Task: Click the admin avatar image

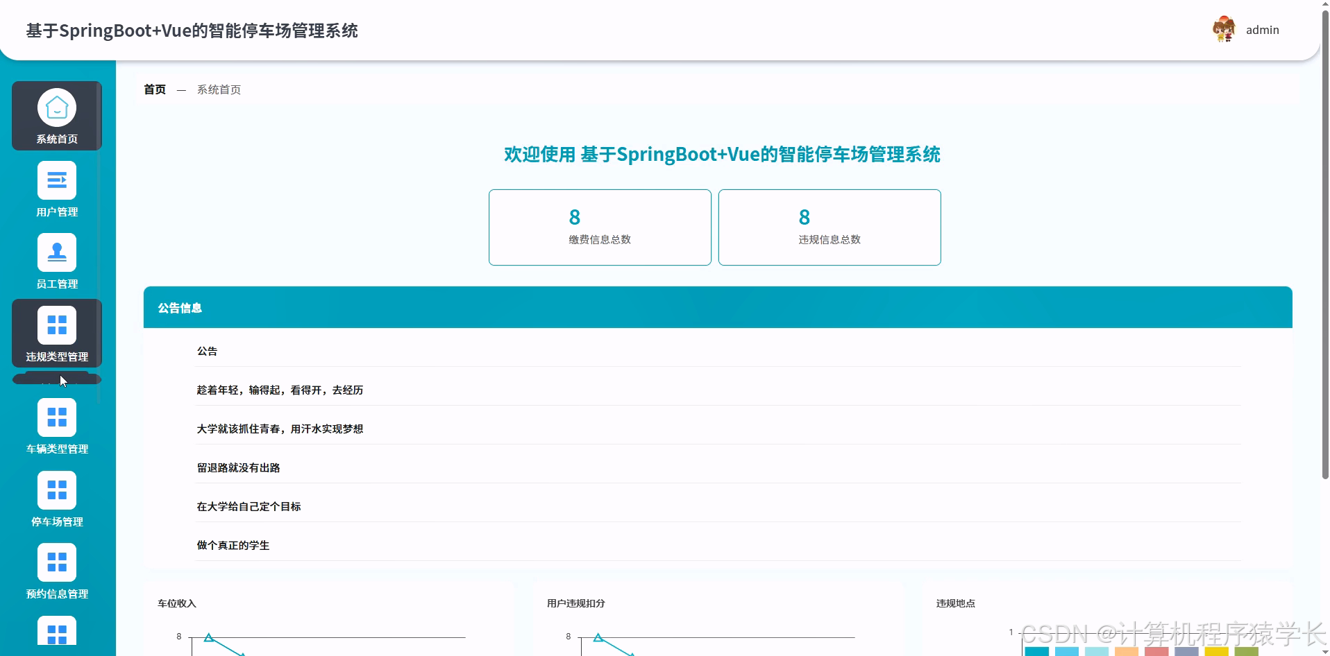Action: 1224,29
